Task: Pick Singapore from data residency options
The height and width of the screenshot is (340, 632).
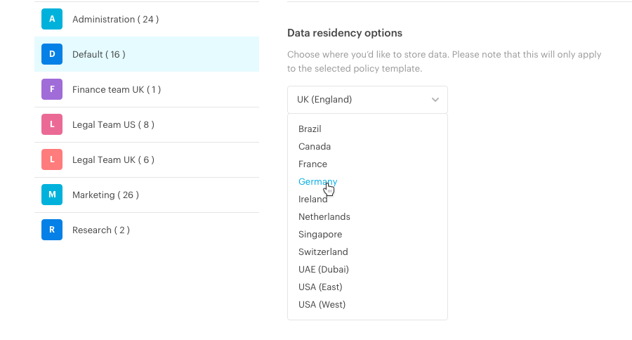Action: click(320, 235)
